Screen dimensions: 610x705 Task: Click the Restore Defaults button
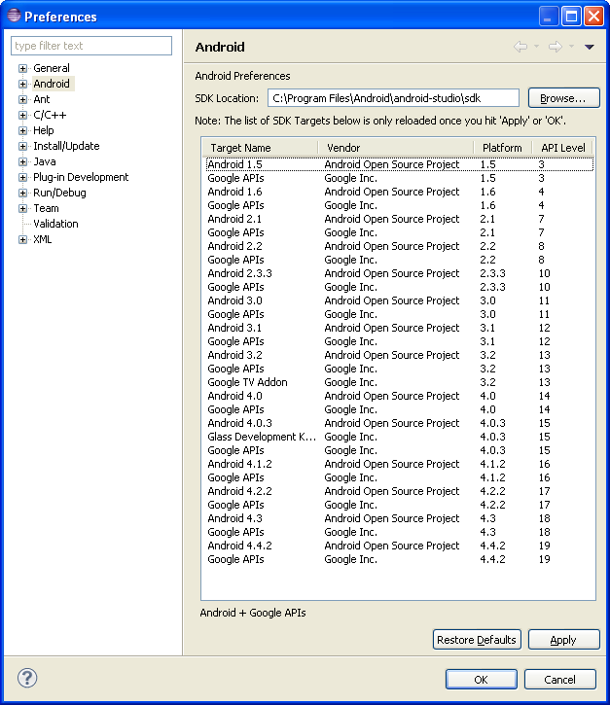[x=477, y=639]
